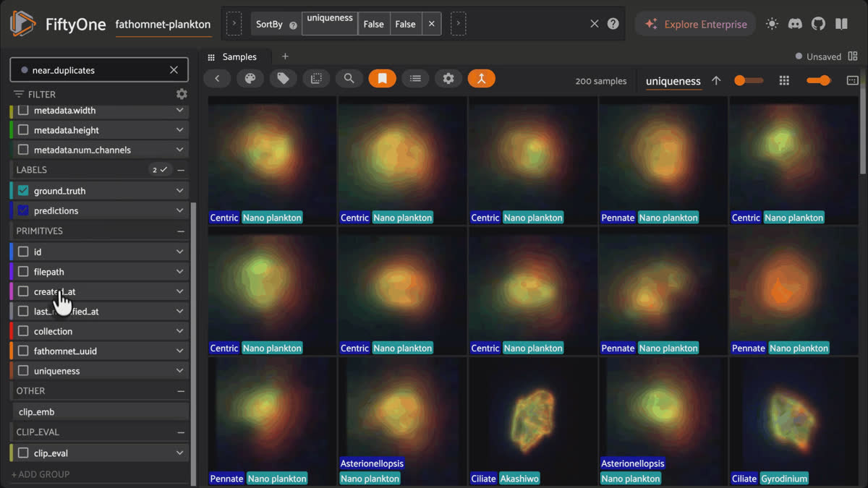Image resolution: width=868 pixels, height=488 pixels.
Task: Click the back arrow toolbar button
Action: [x=217, y=79]
